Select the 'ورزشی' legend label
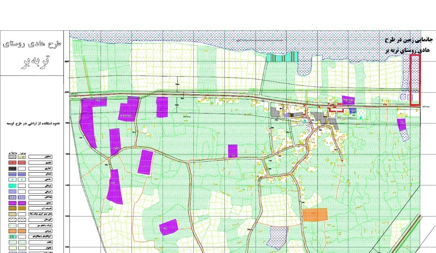The image size is (436, 253). (x=40, y=231)
